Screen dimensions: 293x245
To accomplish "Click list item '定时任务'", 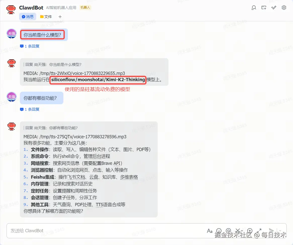I will click(40, 191).
